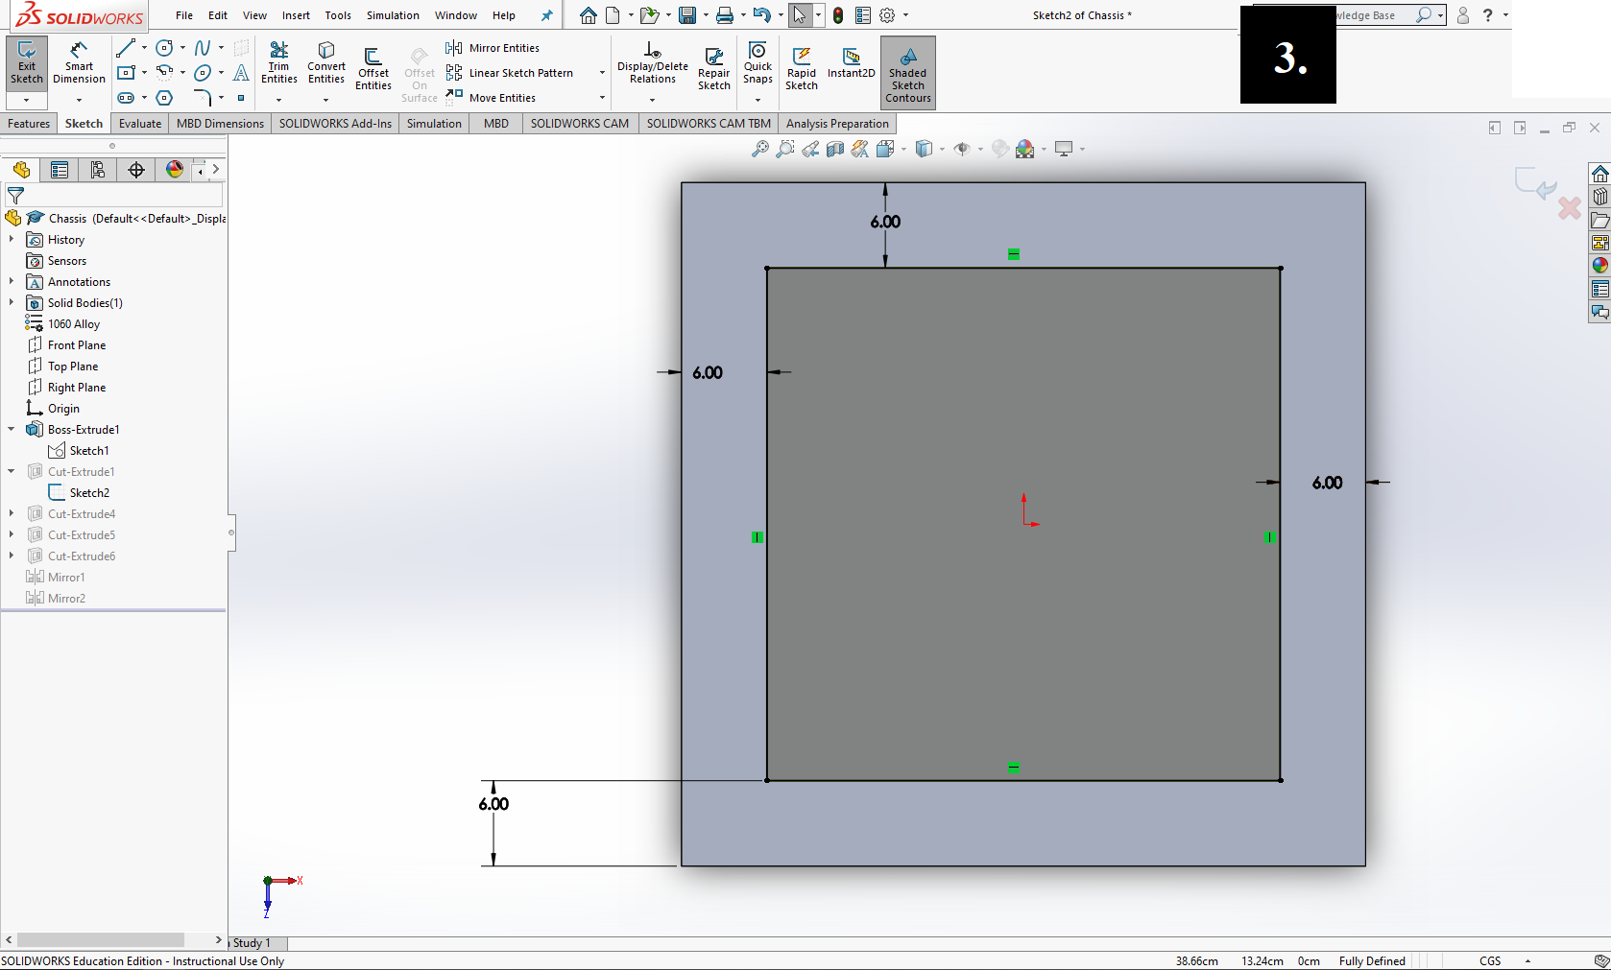
Task: Collapse Cut-Extrude1 feature node
Action: coord(12,472)
